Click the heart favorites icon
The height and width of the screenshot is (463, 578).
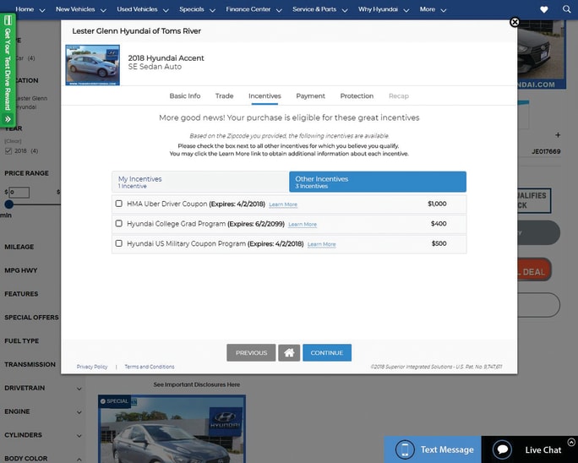point(543,9)
